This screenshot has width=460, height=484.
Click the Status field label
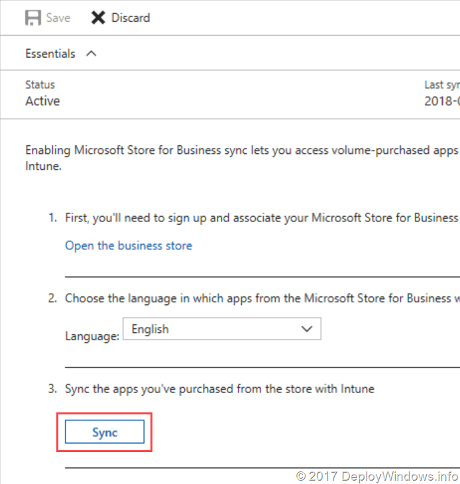(x=40, y=85)
